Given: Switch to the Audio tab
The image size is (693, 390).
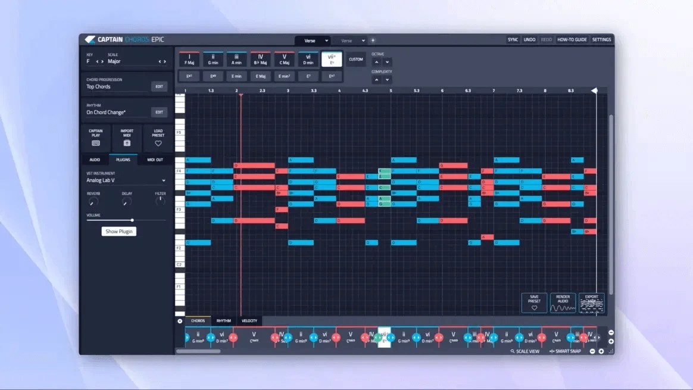Looking at the screenshot, I should tap(95, 160).
